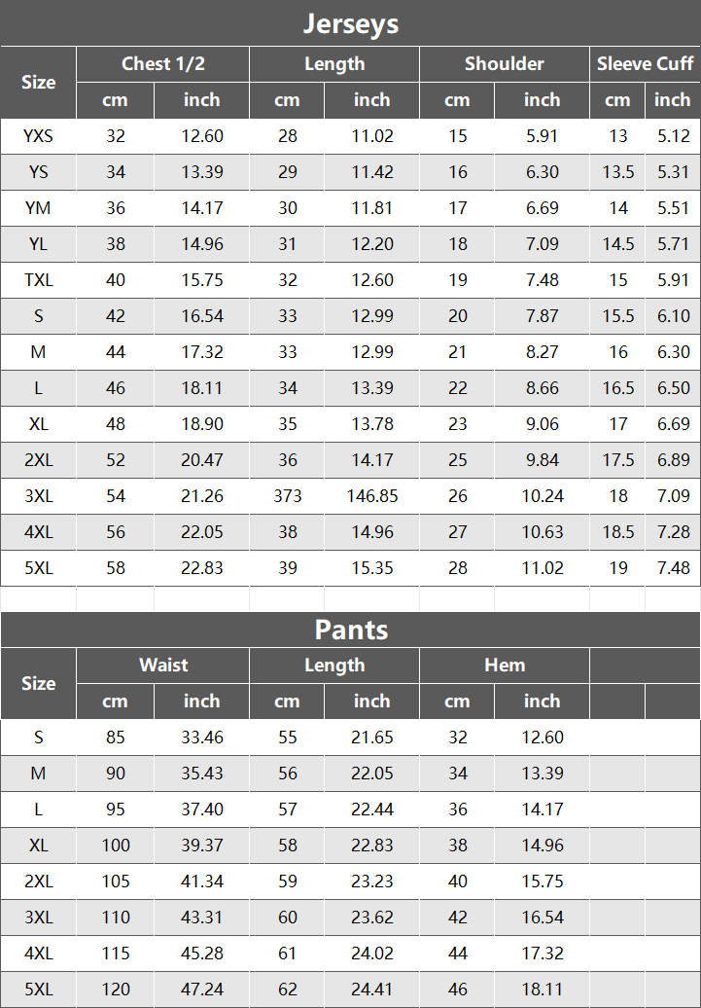Click the "Sleeve Cuff" column header
The width and height of the screenshot is (701, 1008).
[x=645, y=64]
